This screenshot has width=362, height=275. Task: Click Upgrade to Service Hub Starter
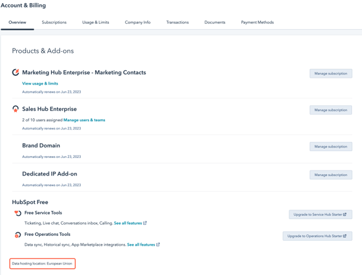[320, 215]
